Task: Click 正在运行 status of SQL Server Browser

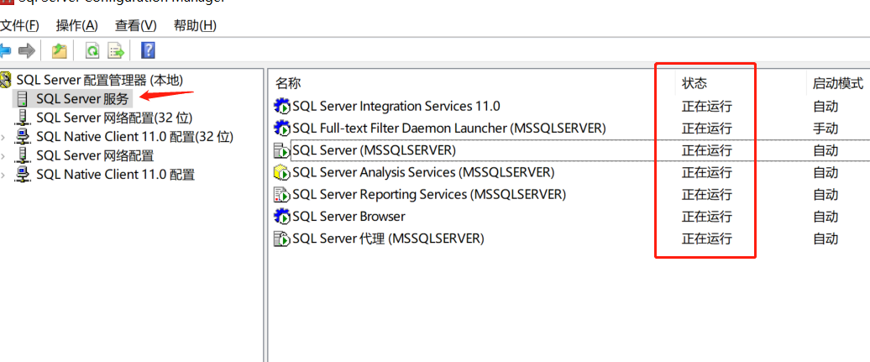Action: 707,217
